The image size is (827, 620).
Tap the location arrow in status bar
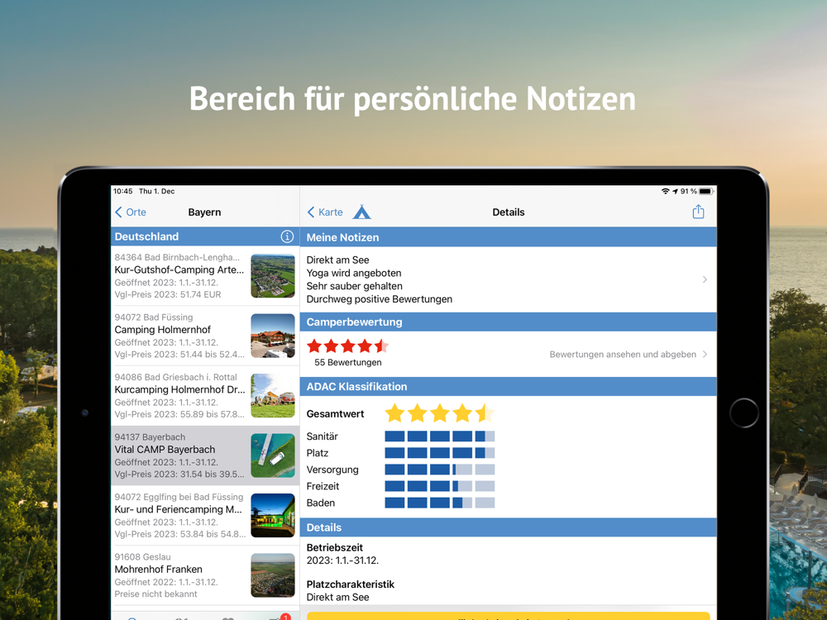pos(675,192)
